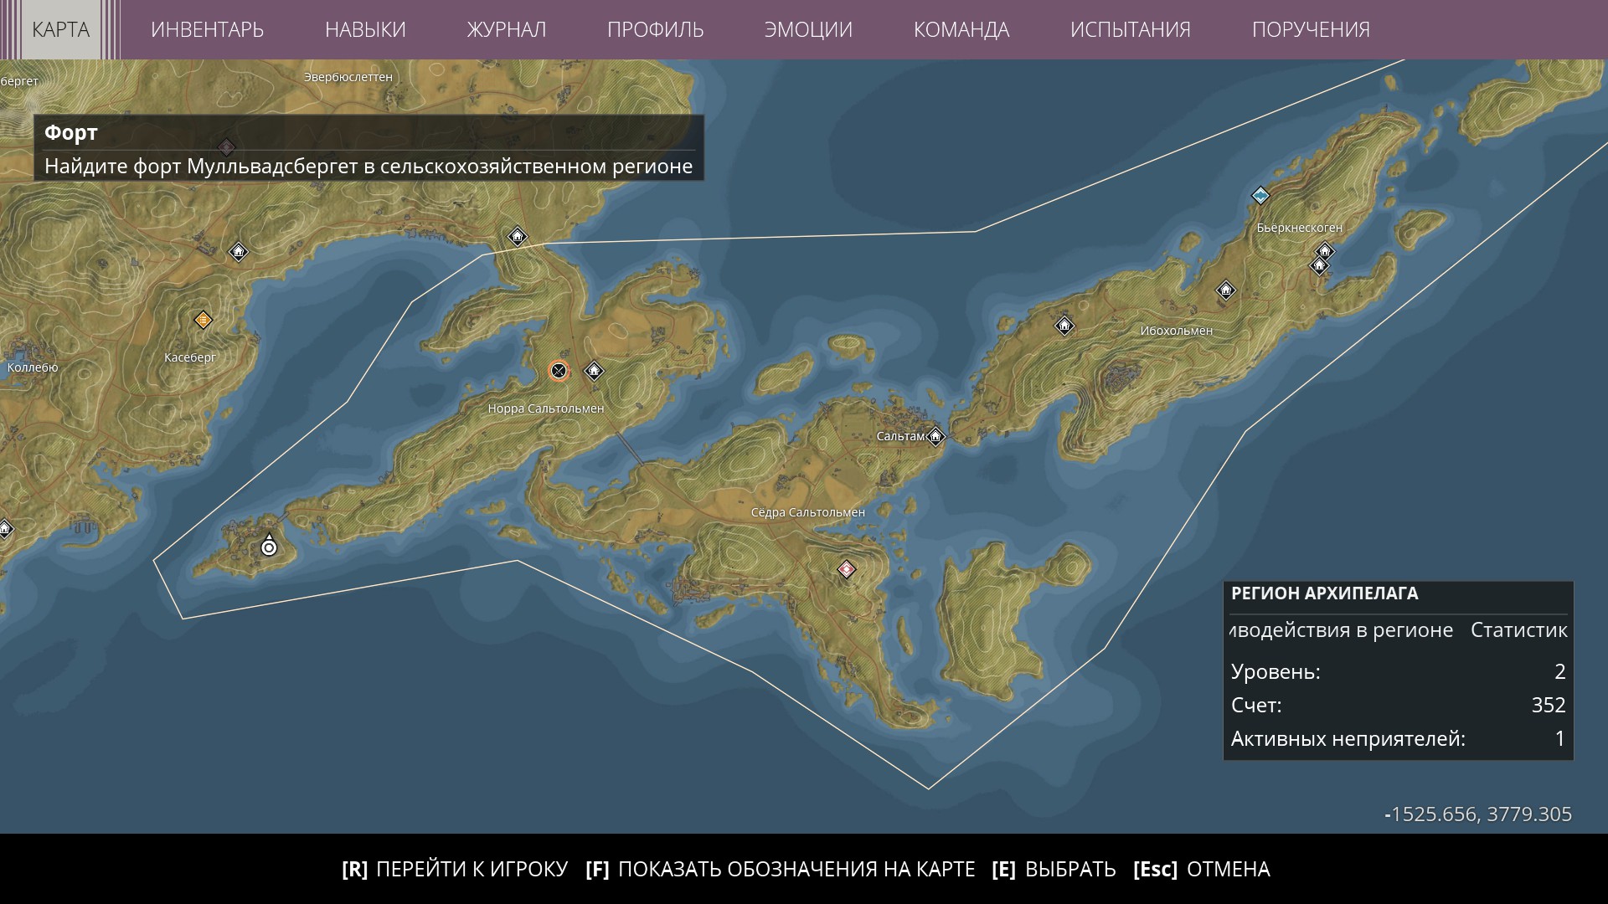Click the safehouse icon west of Ибохольмен

click(x=1064, y=325)
